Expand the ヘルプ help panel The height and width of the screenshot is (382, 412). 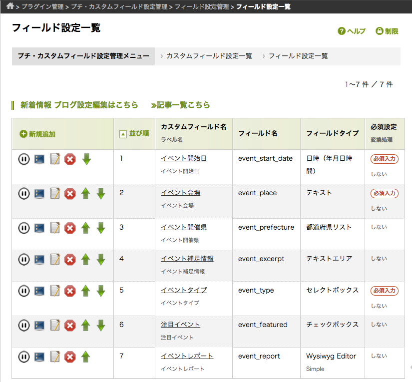(352, 31)
